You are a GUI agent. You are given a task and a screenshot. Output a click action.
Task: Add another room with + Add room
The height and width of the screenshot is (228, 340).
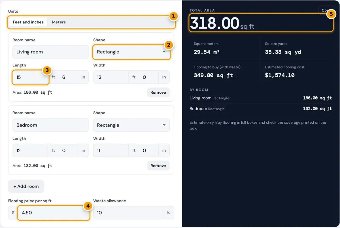click(26, 186)
